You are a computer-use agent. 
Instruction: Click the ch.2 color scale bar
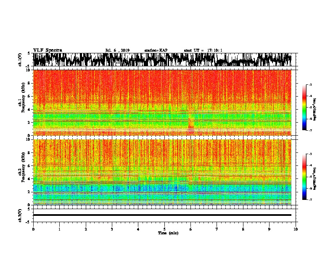click(x=304, y=177)
